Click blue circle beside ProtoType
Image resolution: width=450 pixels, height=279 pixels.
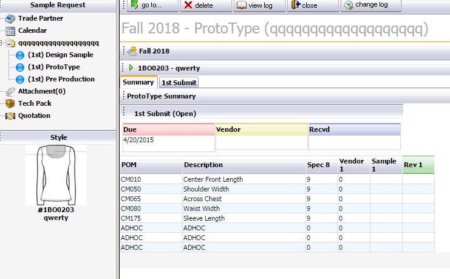point(20,67)
